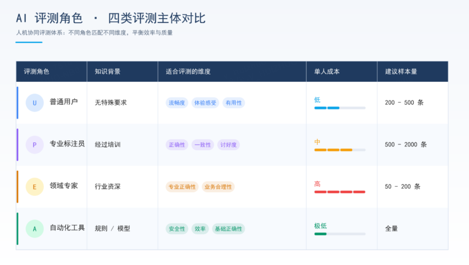The width and height of the screenshot is (469, 265).
Task: Click the P avatar icon for 专业标注员
Action: 35,145
